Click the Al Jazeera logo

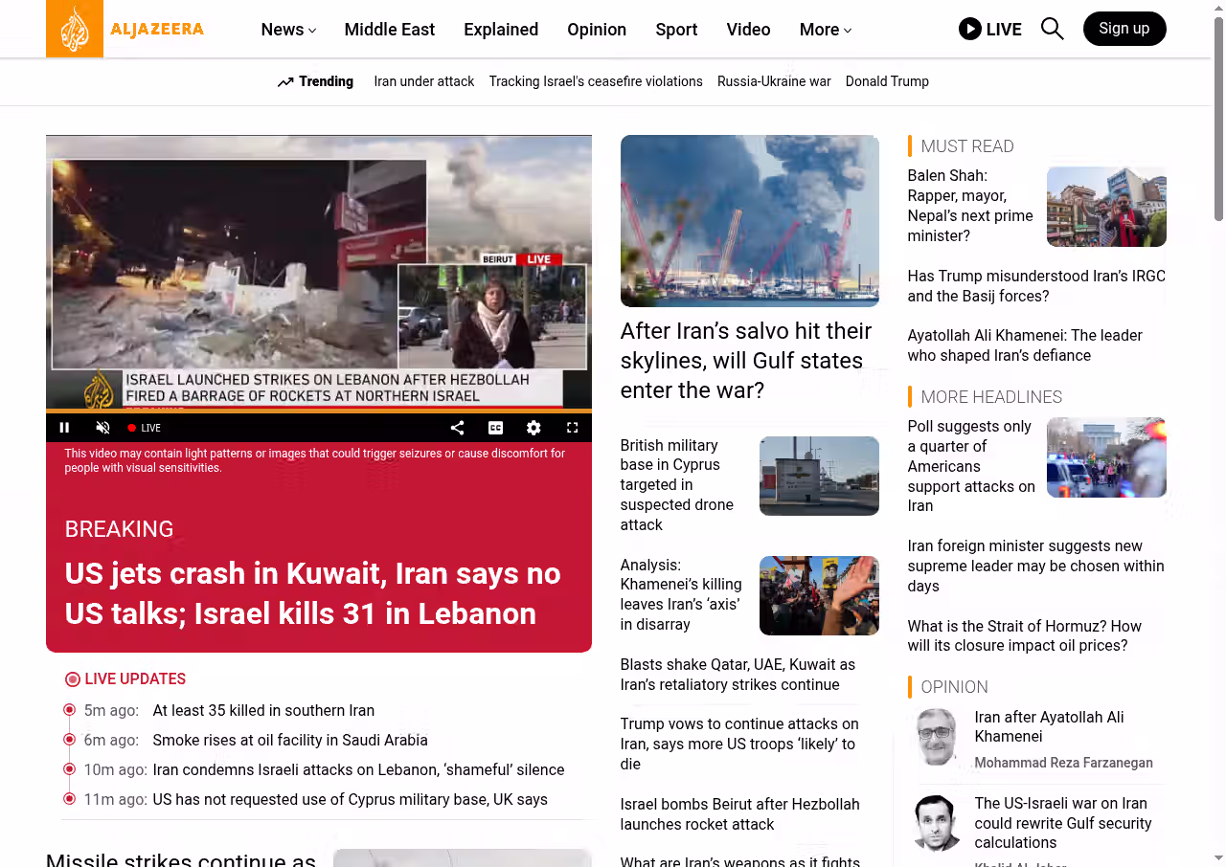(x=125, y=29)
